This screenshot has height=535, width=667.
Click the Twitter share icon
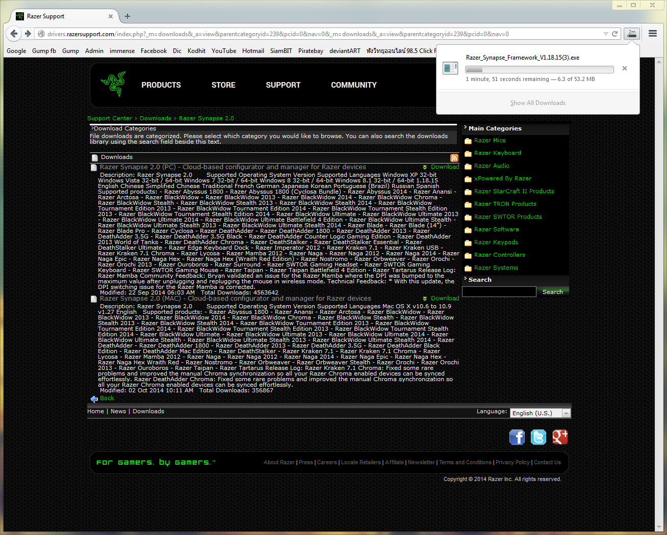pyautogui.click(x=538, y=437)
